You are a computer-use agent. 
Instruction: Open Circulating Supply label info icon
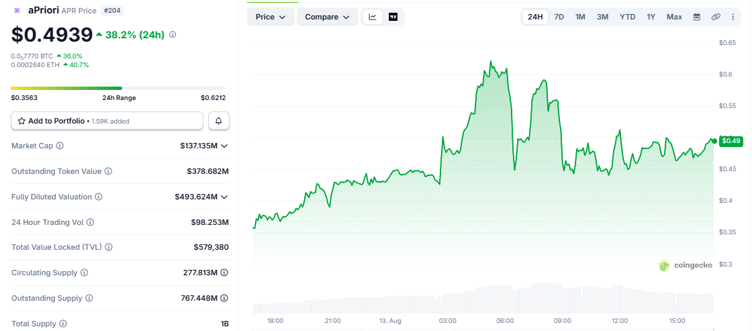(x=85, y=273)
